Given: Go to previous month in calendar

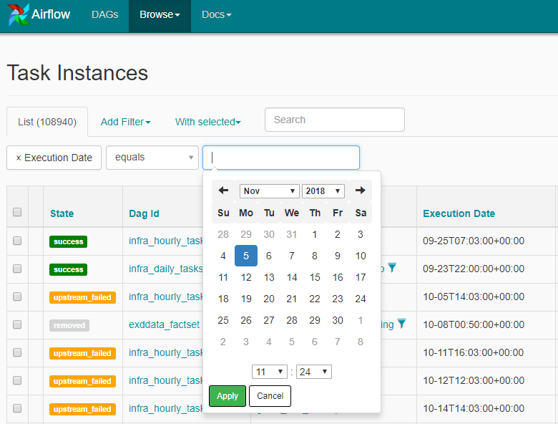Looking at the screenshot, I should click(x=223, y=191).
